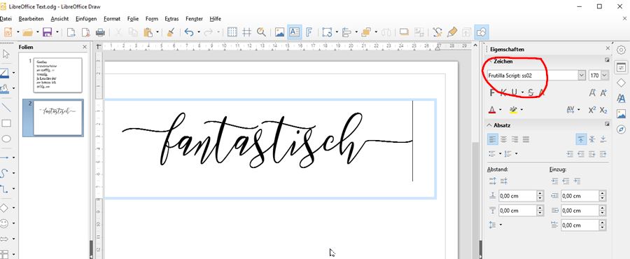The image size is (630, 259).
Task: Open the font size 170 dropdown
Action: coord(604,75)
